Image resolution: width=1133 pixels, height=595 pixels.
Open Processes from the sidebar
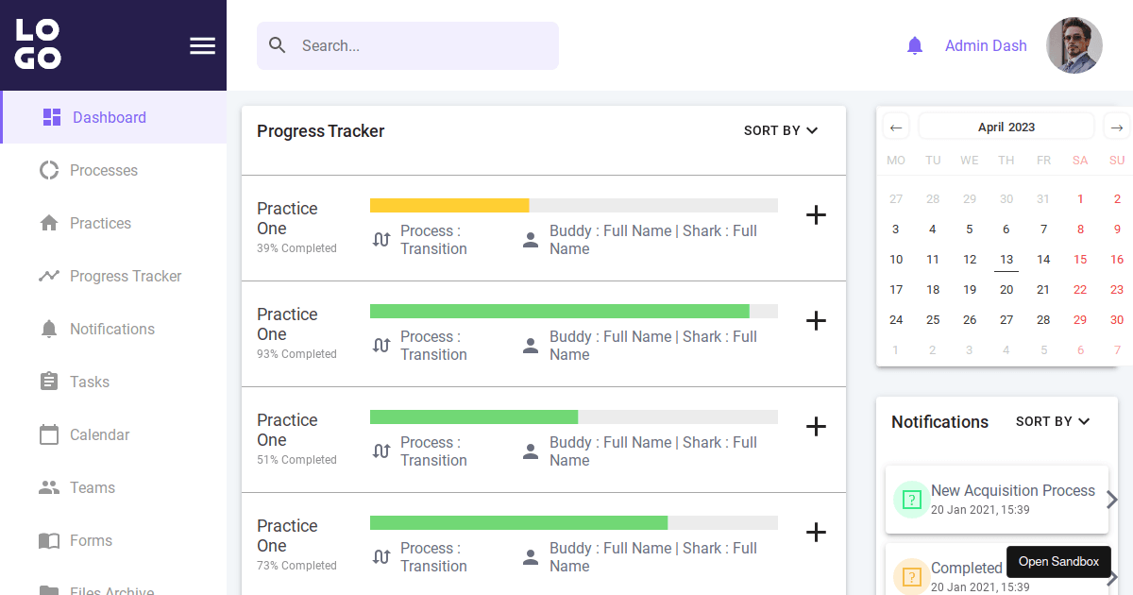103,170
